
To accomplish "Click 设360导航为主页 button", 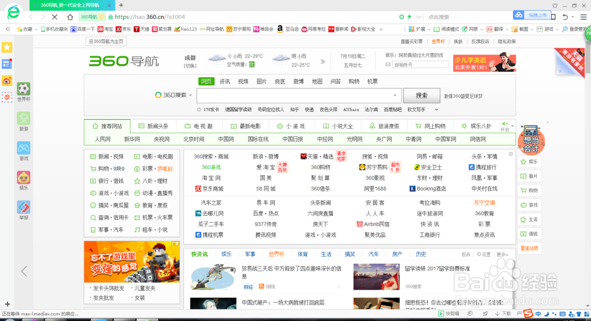I will (x=106, y=41).
